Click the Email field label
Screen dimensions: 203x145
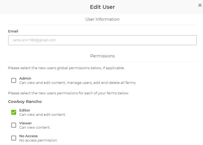tap(13, 31)
